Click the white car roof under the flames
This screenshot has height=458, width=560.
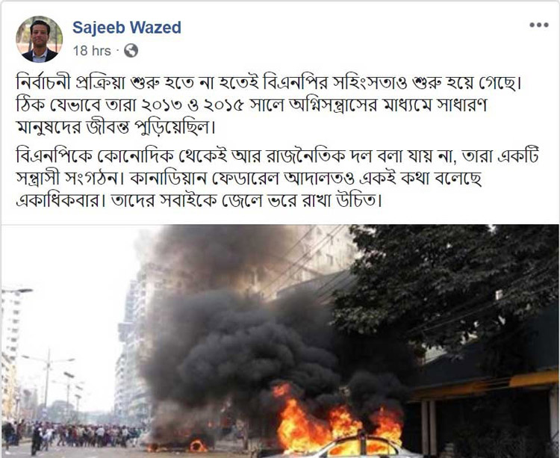[x=357, y=448]
